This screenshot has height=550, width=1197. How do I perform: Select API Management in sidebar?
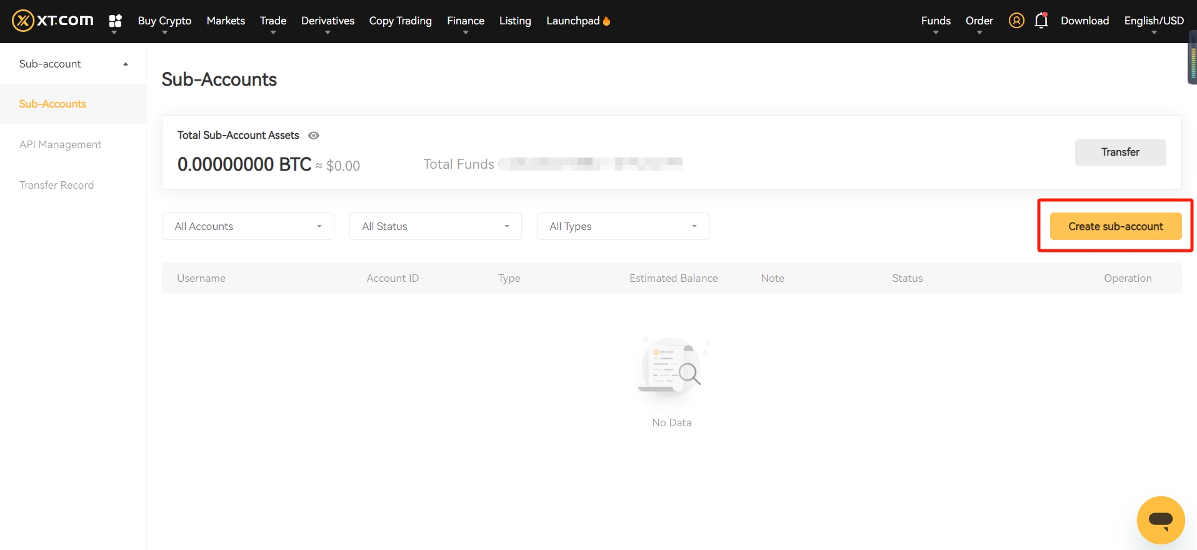(60, 144)
